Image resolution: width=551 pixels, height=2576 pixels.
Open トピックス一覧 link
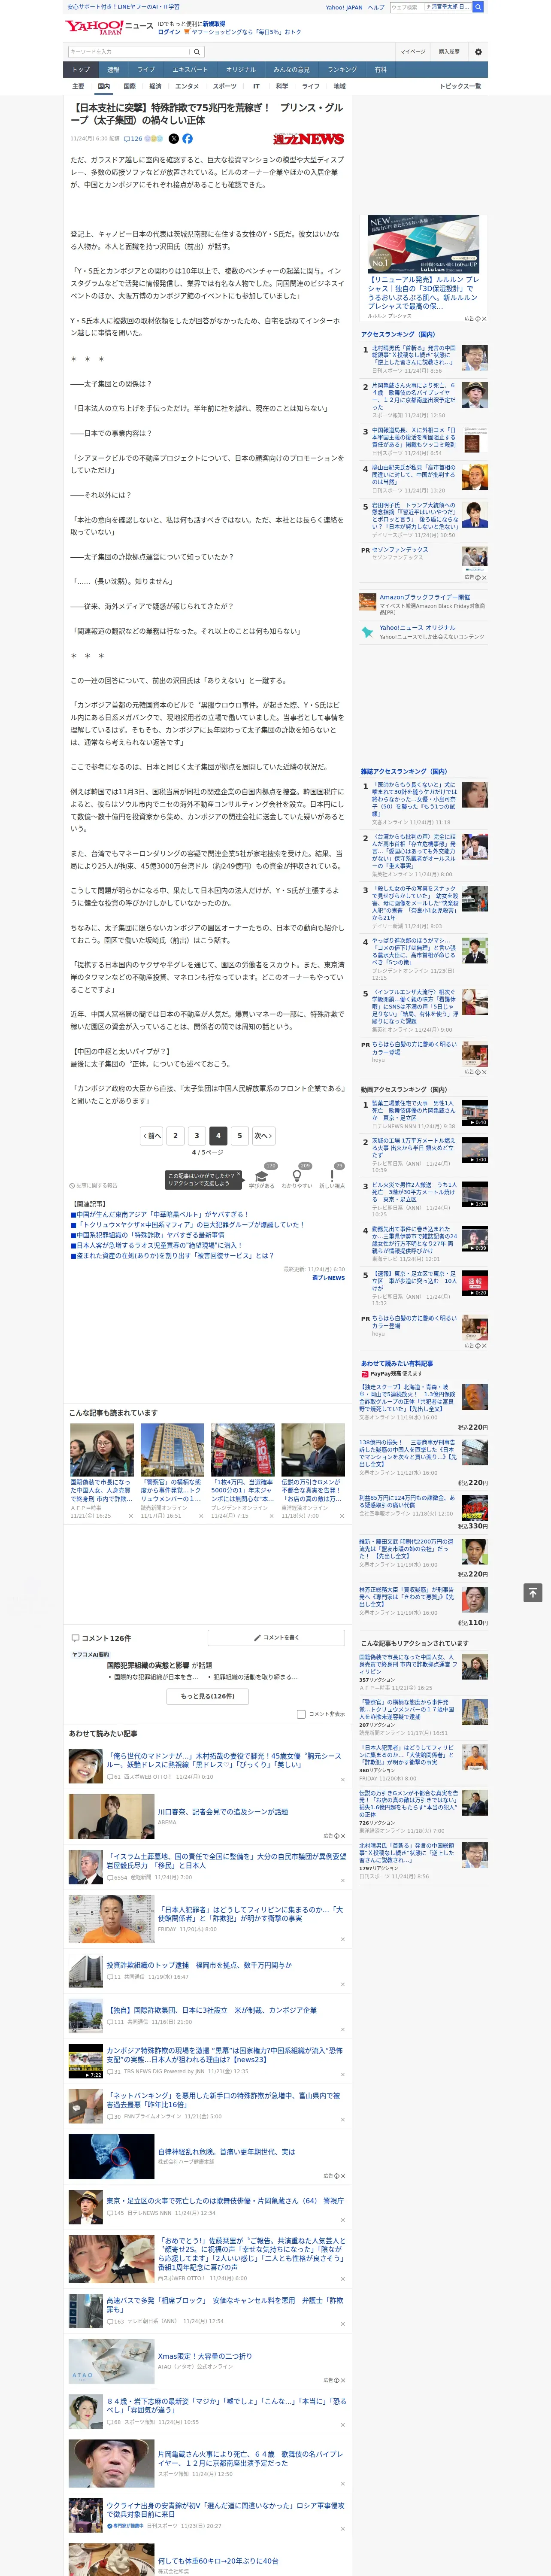point(460,86)
